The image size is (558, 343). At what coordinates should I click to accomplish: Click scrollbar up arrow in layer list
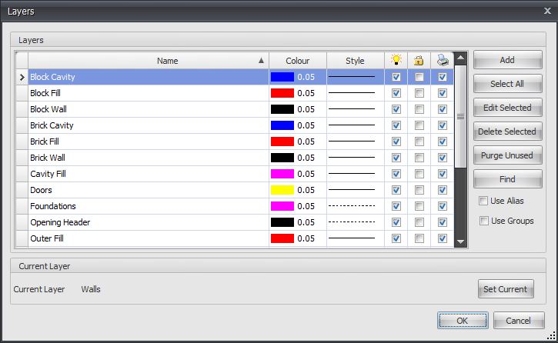click(460, 58)
